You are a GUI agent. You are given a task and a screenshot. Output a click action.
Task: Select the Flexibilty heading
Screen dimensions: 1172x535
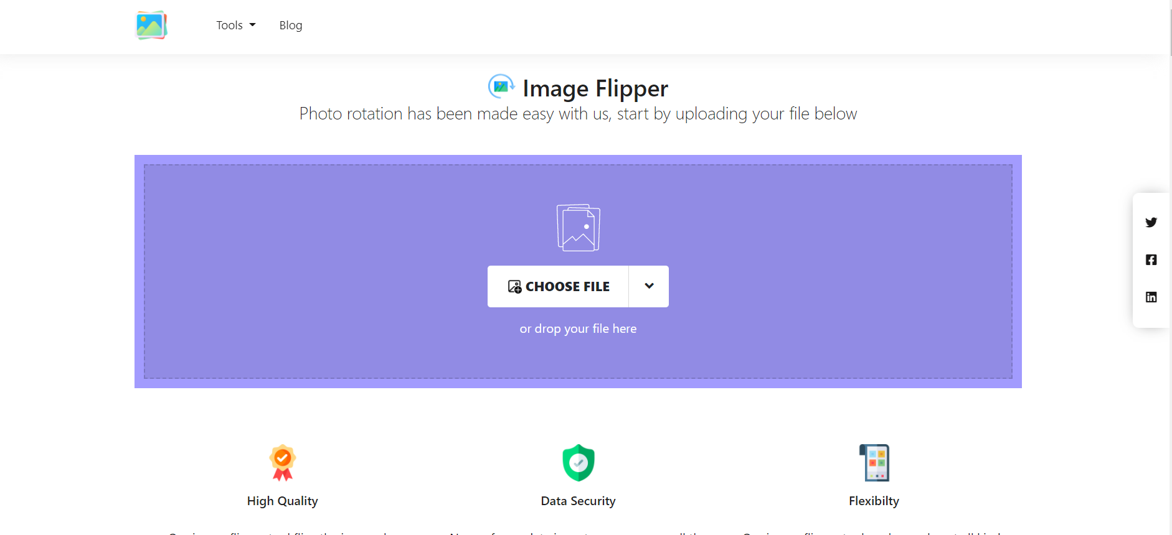click(874, 501)
